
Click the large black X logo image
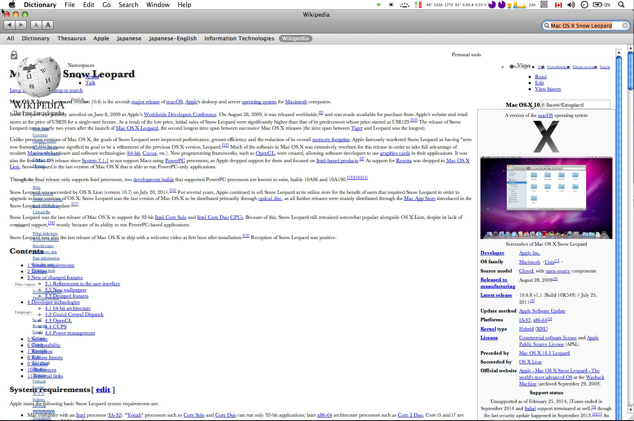point(546,137)
